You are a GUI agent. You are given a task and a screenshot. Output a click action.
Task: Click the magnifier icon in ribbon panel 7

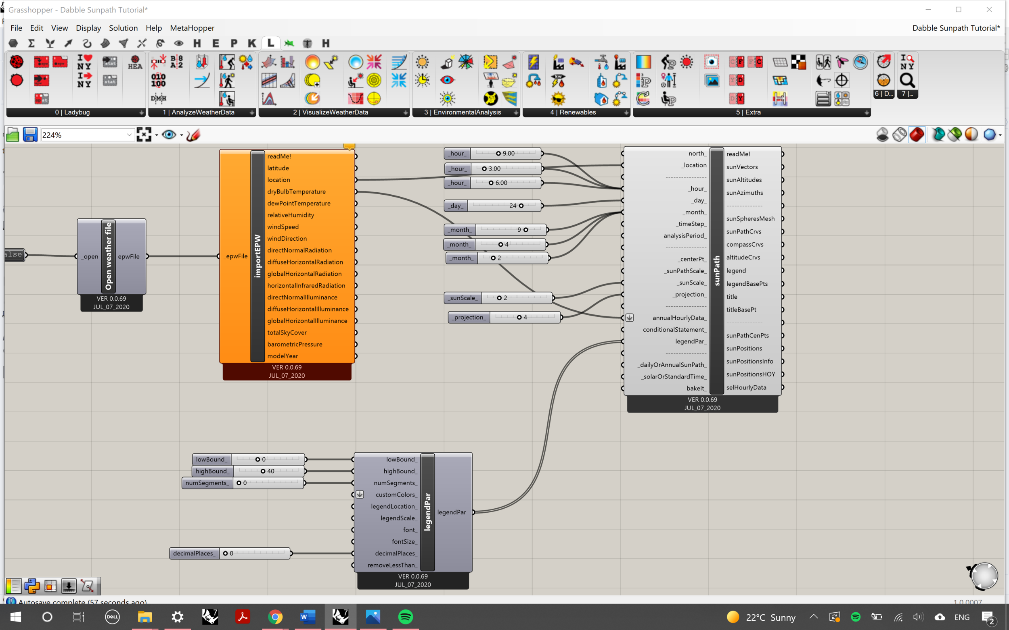click(x=907, y=80)
